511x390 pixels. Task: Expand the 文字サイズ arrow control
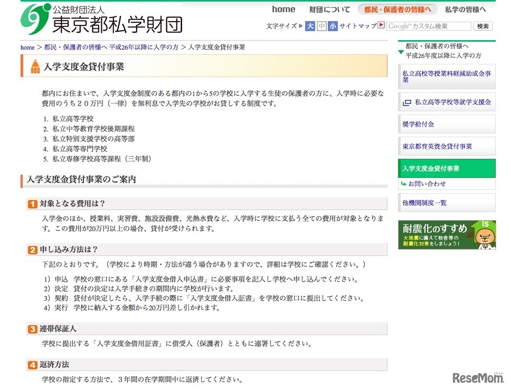299,25
